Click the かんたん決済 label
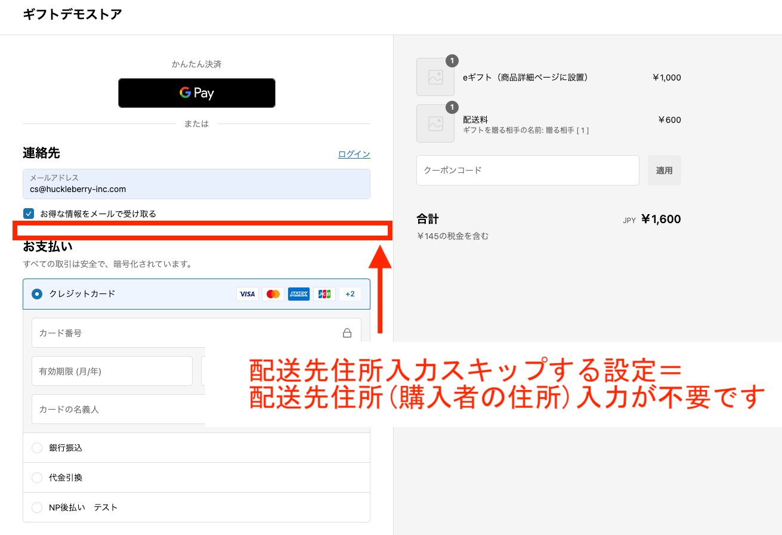782x535 pixels. (197, 64)
